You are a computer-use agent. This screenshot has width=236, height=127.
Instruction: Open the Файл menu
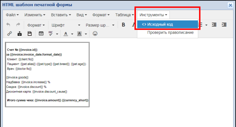(12, 15)
